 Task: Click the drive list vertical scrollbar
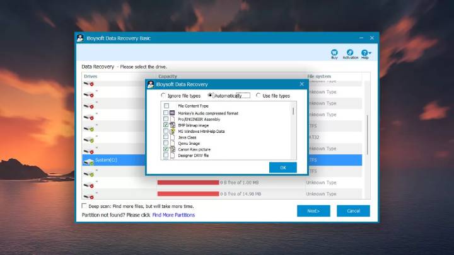[x=367, y=135]
